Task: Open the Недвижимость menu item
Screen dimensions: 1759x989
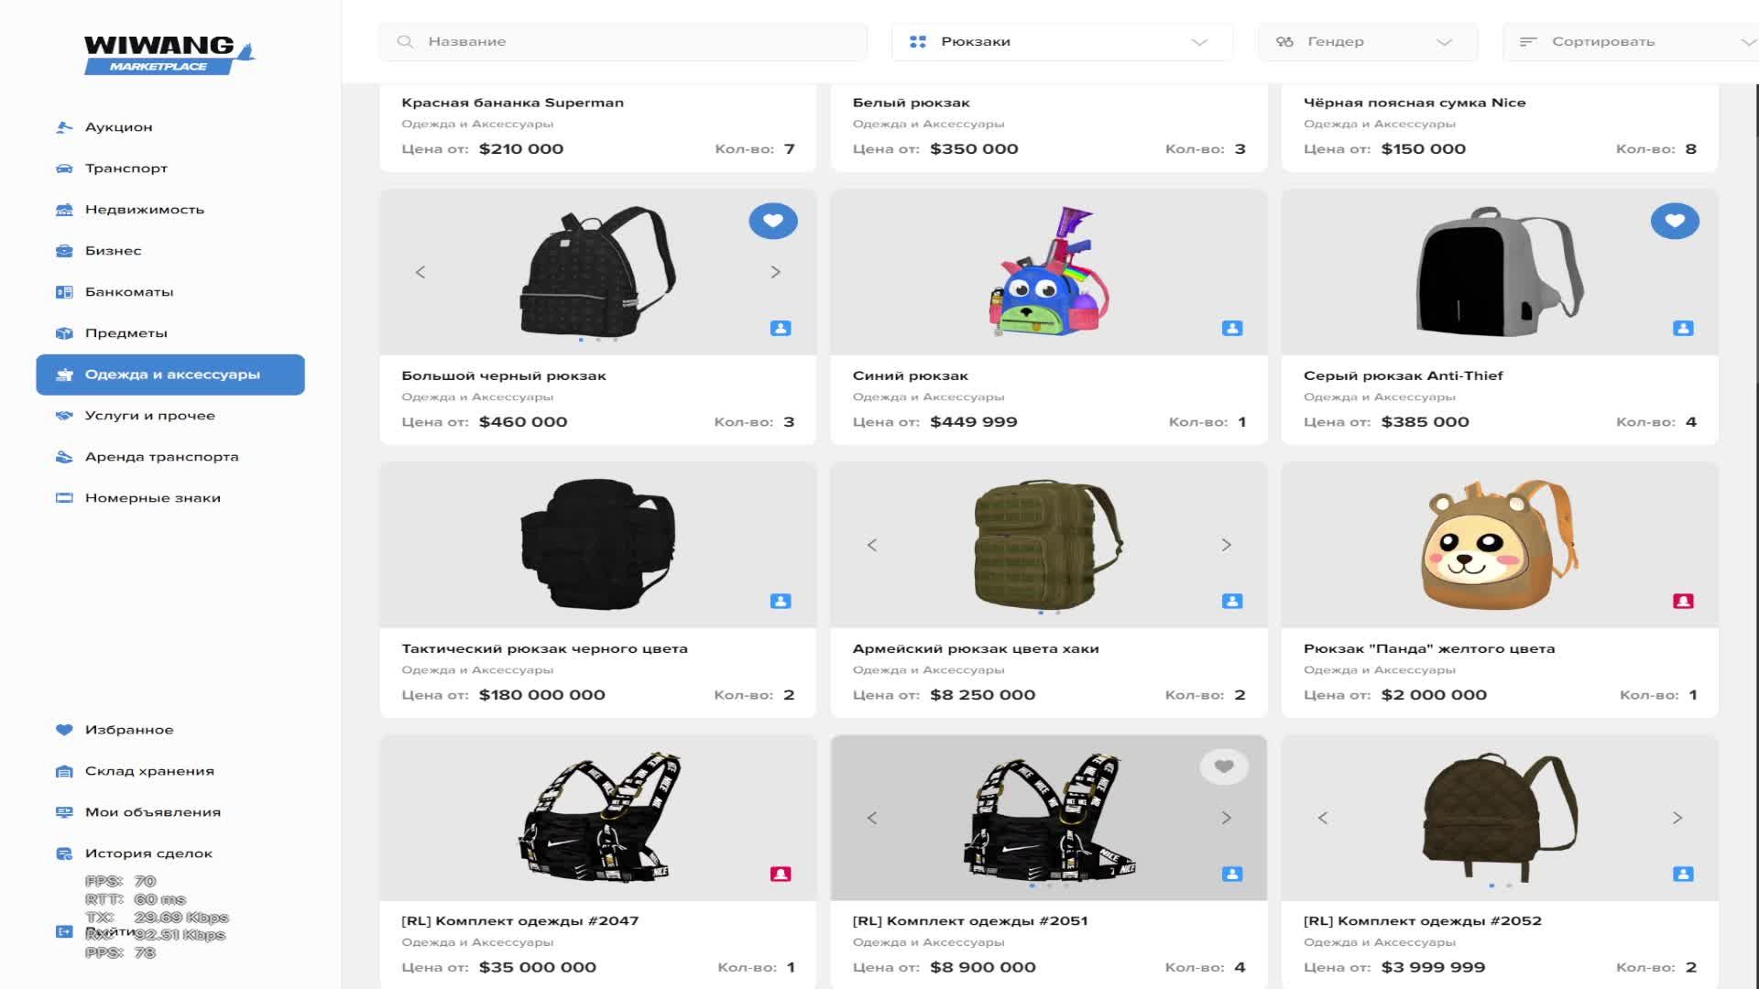Action: [x=144, y=210]
